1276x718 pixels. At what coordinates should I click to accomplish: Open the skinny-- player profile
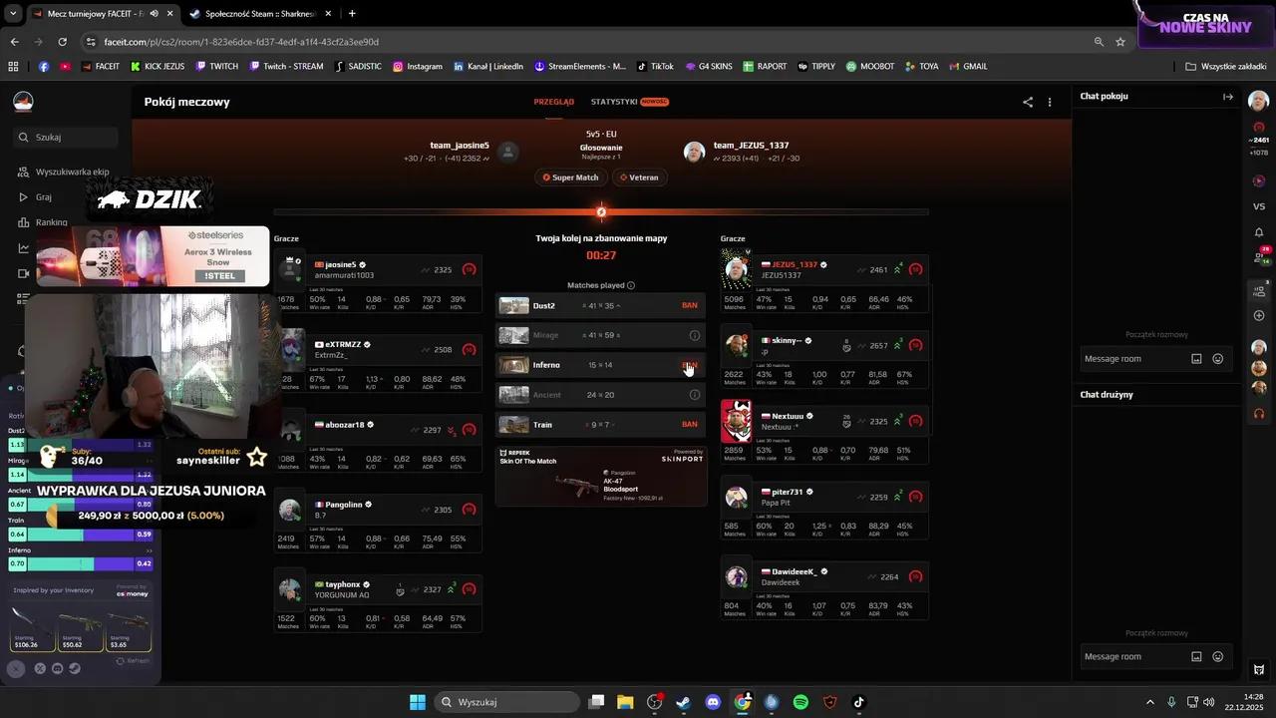(x=787, y=340)
